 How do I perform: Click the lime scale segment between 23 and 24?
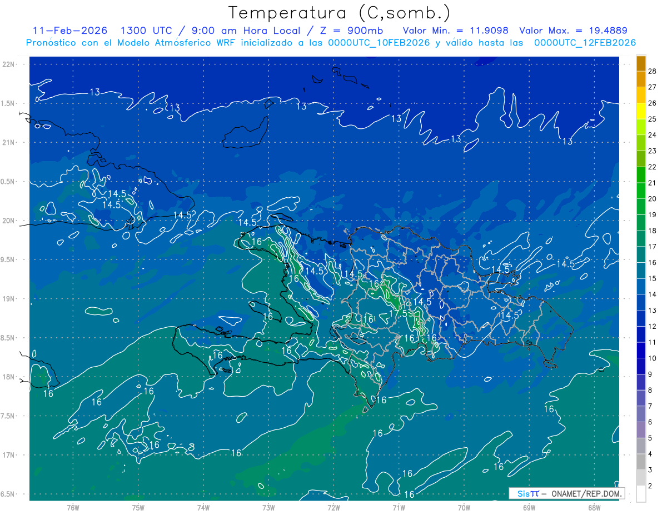[641, 143]
